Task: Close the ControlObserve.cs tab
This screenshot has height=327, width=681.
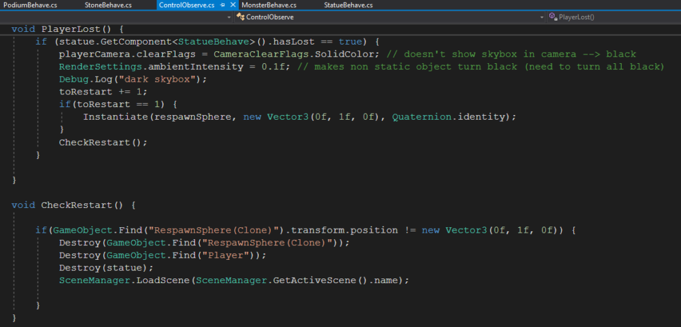Action: point(233,5)
